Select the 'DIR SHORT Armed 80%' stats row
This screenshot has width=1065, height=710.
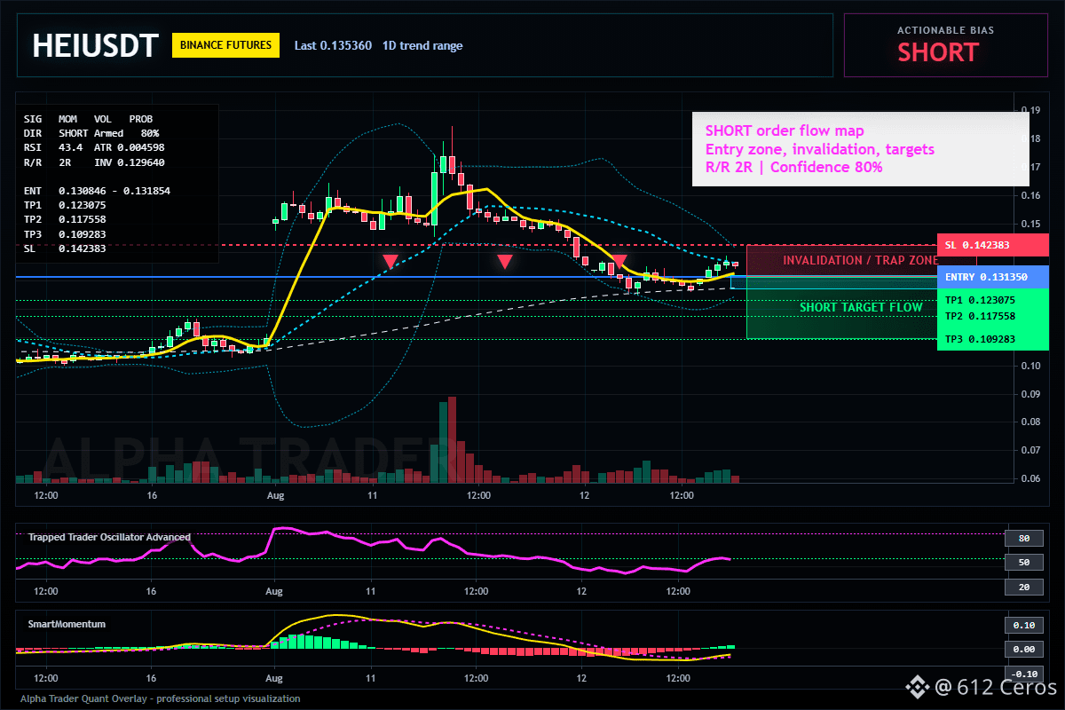click(91, 132)
